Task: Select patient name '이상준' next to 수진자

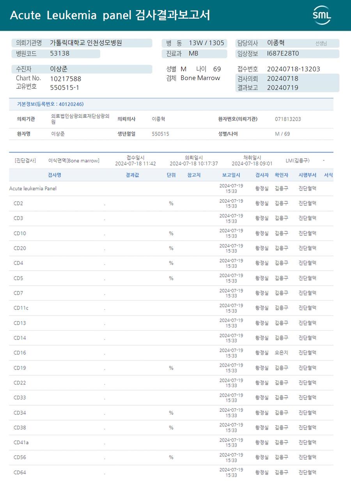Action: pos(59,69)
